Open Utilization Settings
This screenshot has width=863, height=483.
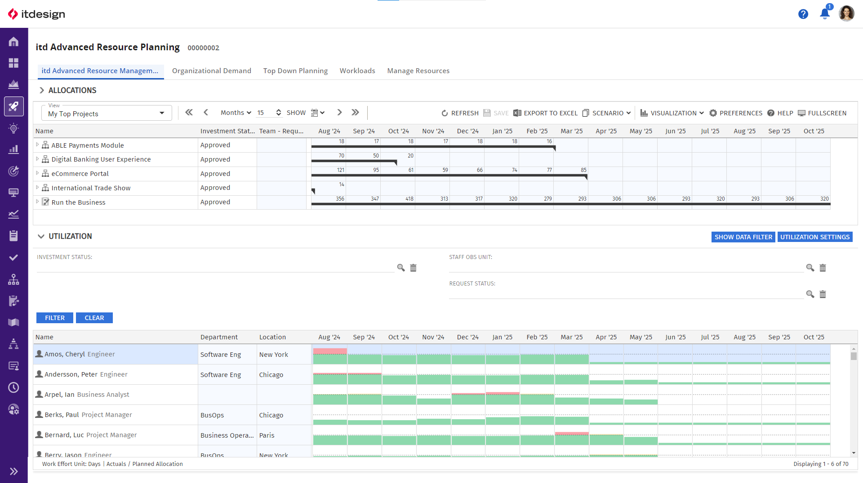(x=815, y=237)
